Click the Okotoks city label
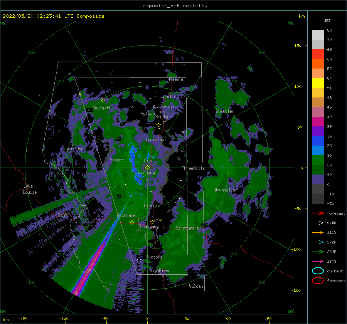The width and height of the screenshot is (347, 324). 154,257
